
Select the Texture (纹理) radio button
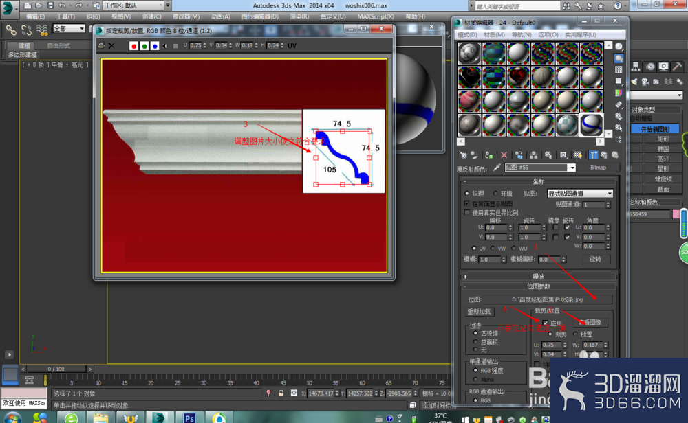click(467, 193)
